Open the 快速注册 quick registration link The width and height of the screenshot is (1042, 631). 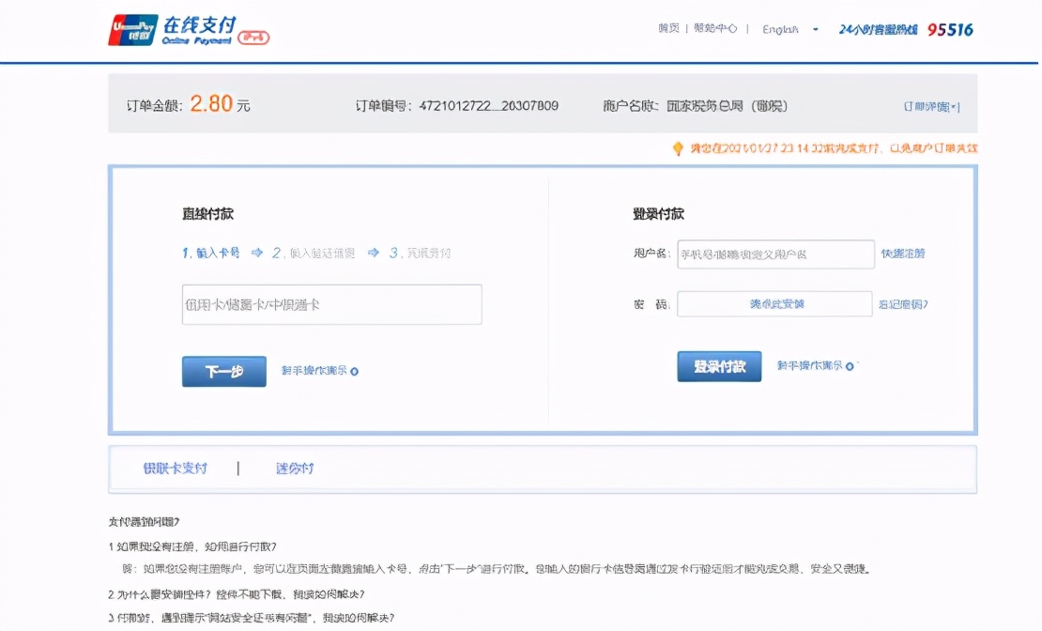tap(904, 254)
